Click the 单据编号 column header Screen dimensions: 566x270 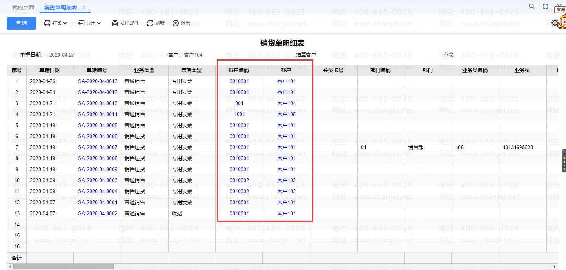pyautogui.click(x=97, y=70)
